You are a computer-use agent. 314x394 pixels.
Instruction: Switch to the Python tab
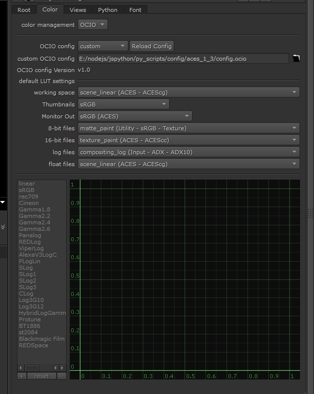[x=107, y=10]
